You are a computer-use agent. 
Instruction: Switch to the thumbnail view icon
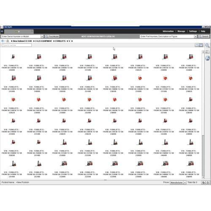pos(201,45)
